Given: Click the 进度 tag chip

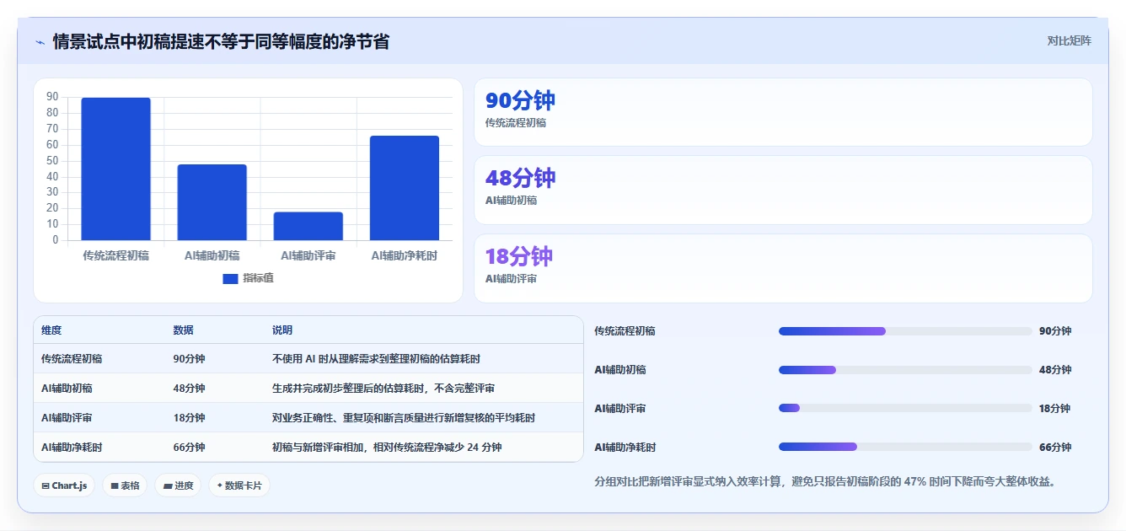Looking at the screenshot, I should pyautogui.click(x=178, y=485).
